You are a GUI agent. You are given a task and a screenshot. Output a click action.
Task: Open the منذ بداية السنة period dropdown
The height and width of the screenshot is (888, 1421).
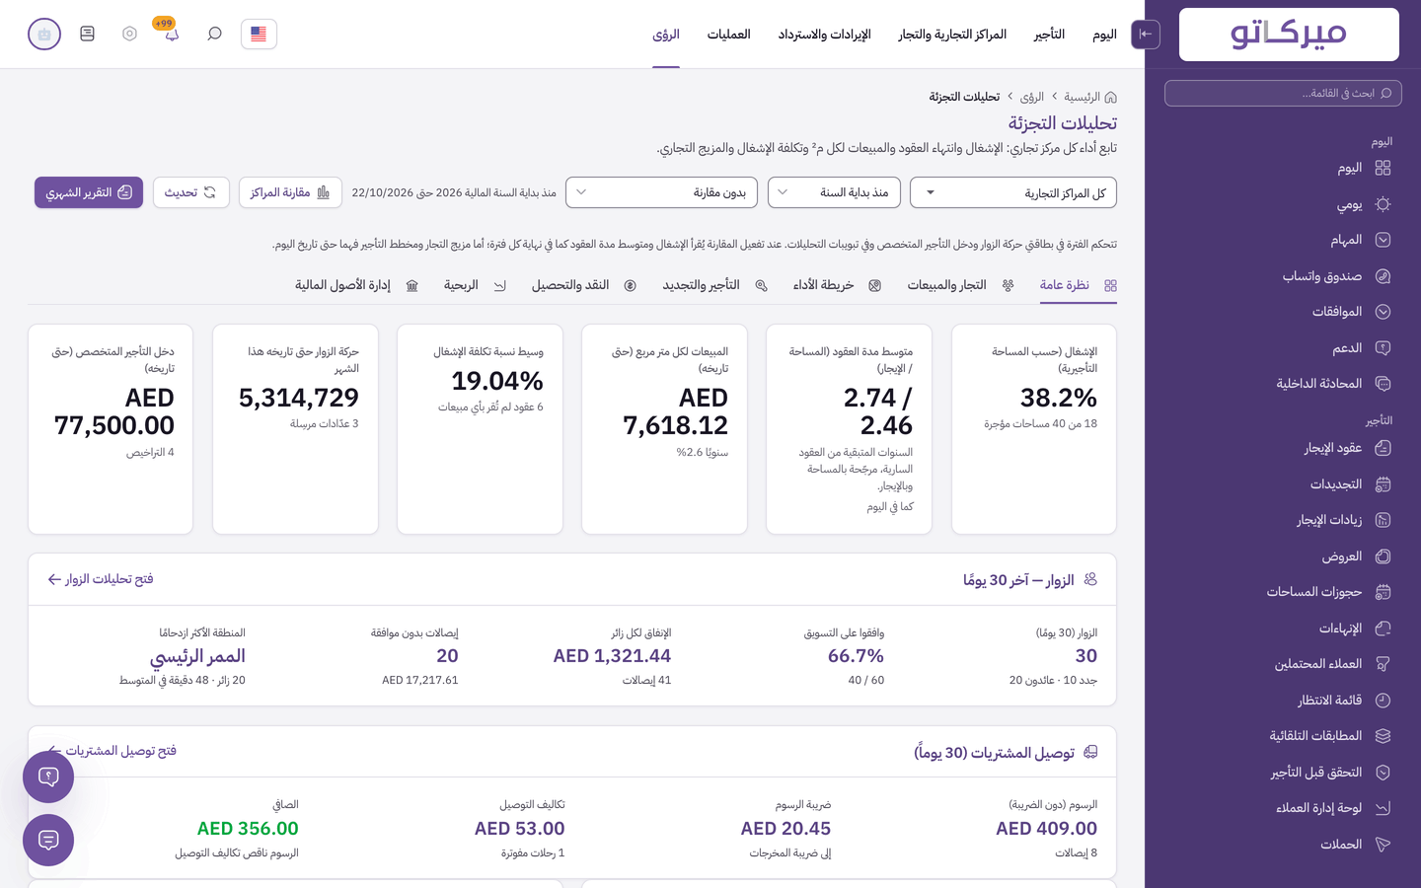click(x=832, y=192)
